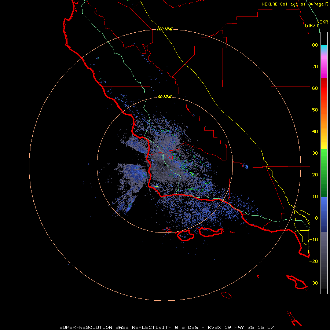Click the 10 value on the dBZ scale
This screenshot has width=330, height=330.
pos(315,197)
